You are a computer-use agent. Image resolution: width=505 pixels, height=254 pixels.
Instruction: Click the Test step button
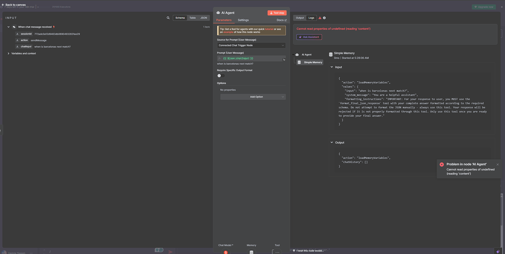[x=277, y=13]
